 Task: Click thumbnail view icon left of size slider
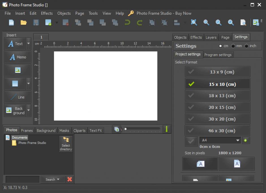point(117,129)
